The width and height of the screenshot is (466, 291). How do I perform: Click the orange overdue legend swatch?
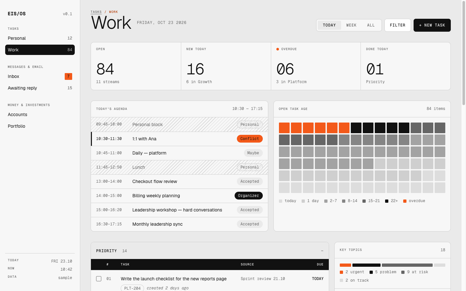pyautogui.click(x=405, y=201)
